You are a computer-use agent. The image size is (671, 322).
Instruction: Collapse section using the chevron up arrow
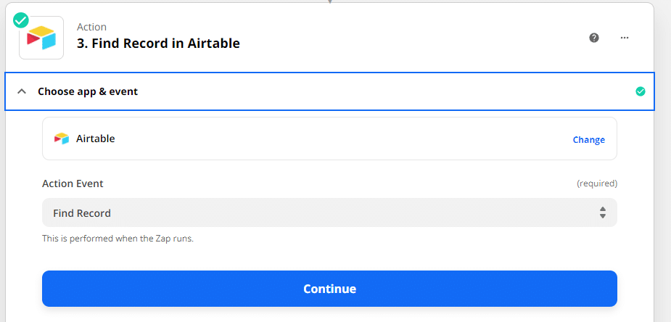point(22,91)
